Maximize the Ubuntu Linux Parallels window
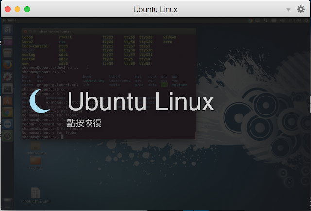 [x=27, y=9]
